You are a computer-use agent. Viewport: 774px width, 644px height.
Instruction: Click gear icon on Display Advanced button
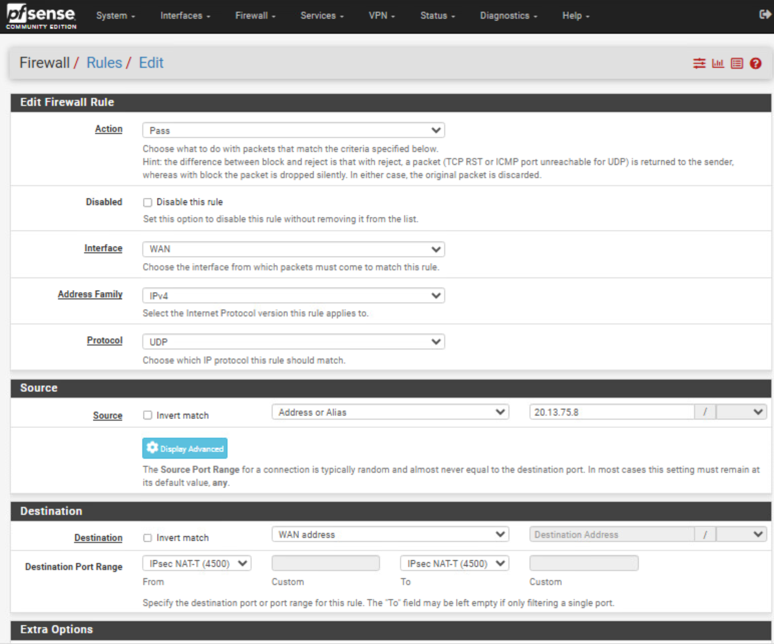pos(152,448)
